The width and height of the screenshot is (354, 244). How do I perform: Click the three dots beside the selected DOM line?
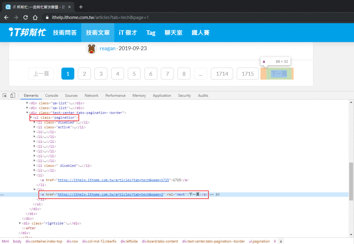pos(2,195)
